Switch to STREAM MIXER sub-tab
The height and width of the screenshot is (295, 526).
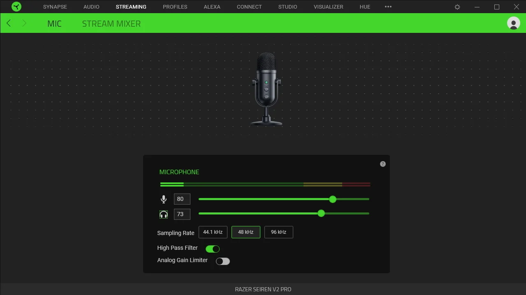pos(111,24)
